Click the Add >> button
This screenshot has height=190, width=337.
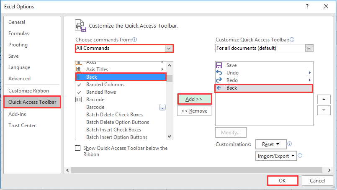click(x=194, y=99)
